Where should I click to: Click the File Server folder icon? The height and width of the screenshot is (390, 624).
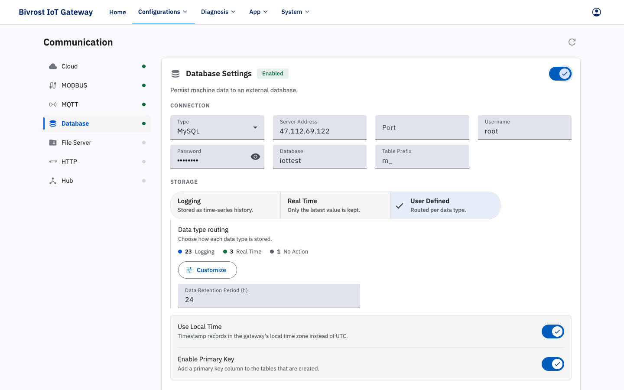(x=53, y=143)
